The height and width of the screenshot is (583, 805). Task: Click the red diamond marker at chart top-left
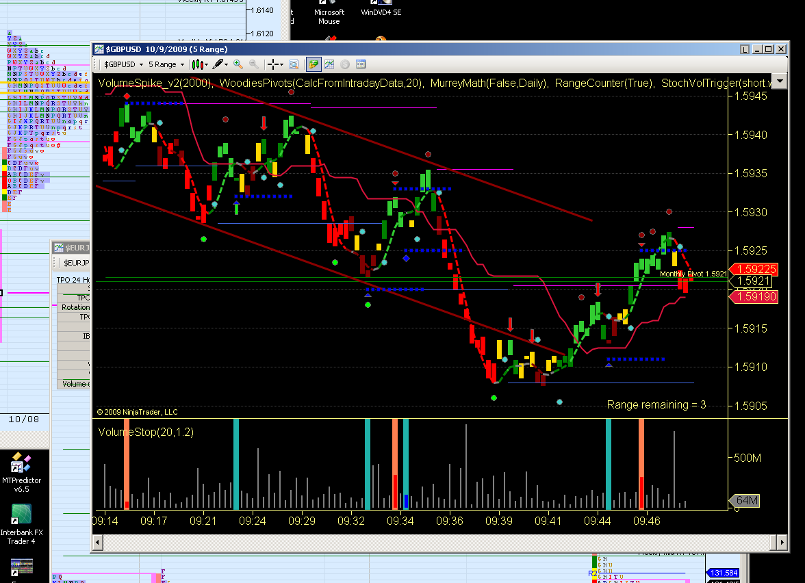pos(127,96)
